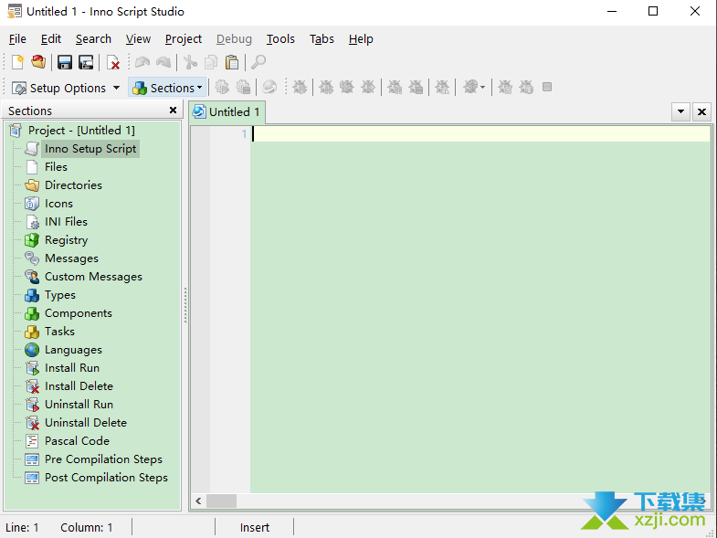Switch to the Untitled 1 tab

pyautogui.click(x=227, y=112)
